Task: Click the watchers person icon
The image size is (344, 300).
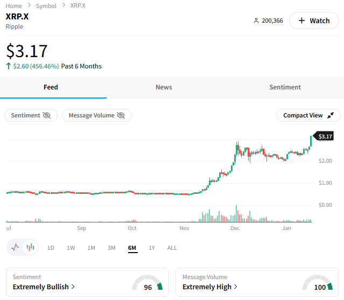Action: tap(256, 20)
